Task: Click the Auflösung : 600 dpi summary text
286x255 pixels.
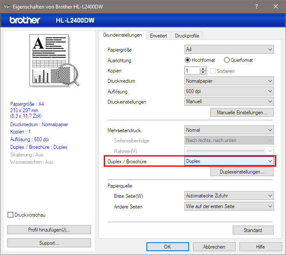Action: (29, 139)
